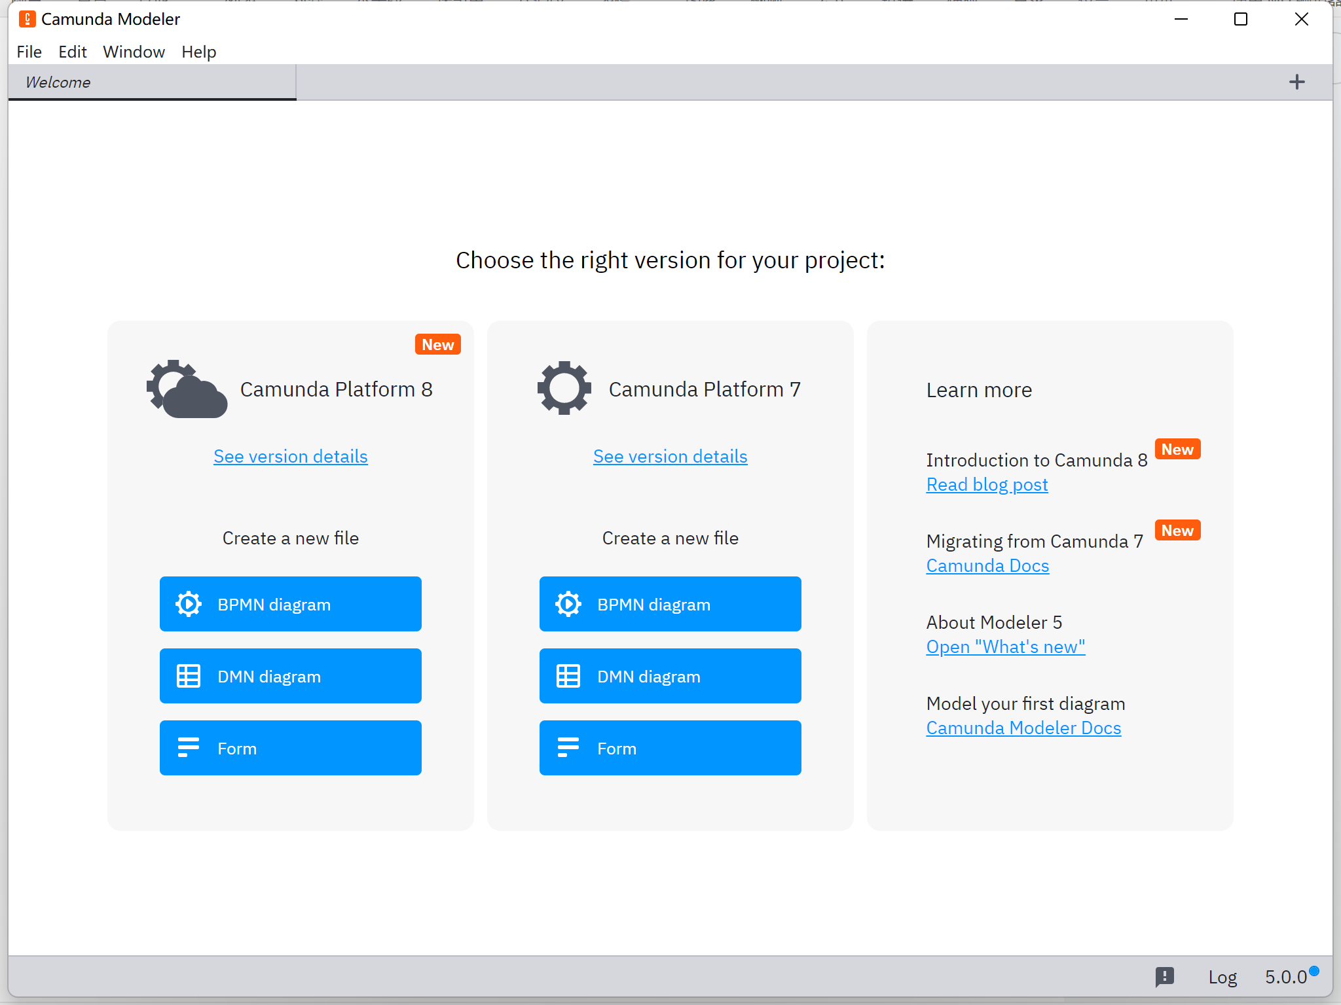The height and width of the screenshot is (1005, 1341).
Task: Open the Window menu
Action: coord(134,52)
